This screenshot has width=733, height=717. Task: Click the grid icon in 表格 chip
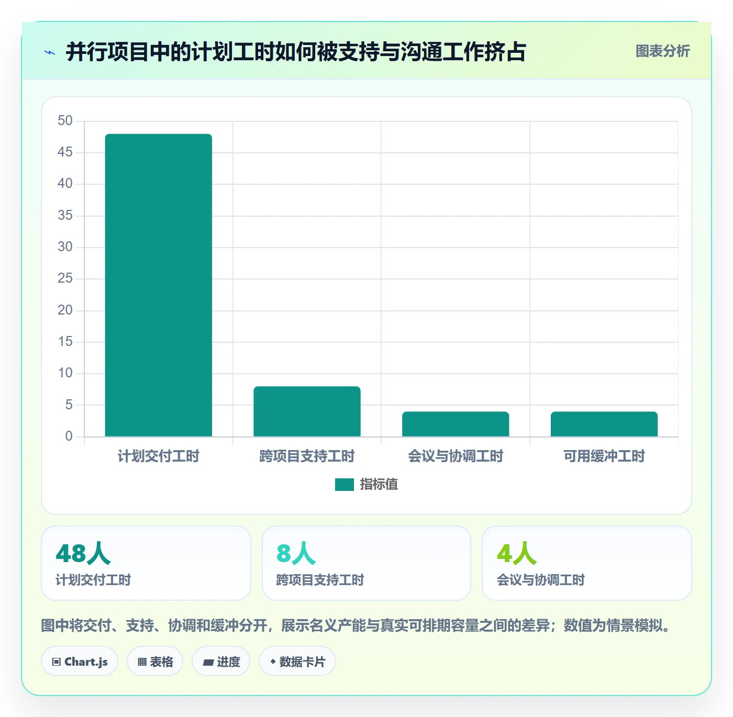tap(142, 662)
